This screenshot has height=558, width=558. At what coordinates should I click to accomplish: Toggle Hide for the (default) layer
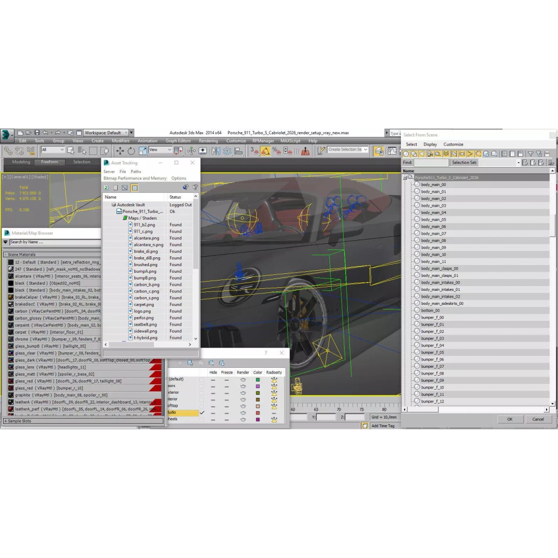(213, 380)
